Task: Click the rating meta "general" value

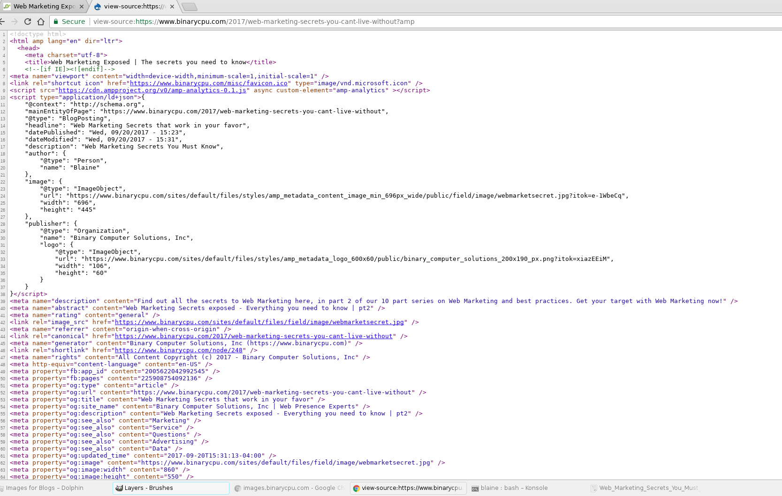Action: tap(132, 315)
